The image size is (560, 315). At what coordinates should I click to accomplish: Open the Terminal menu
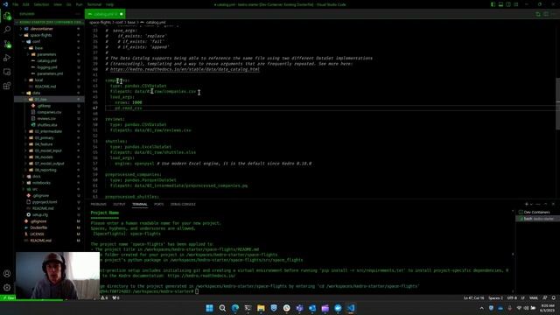[x=94, y=4]
